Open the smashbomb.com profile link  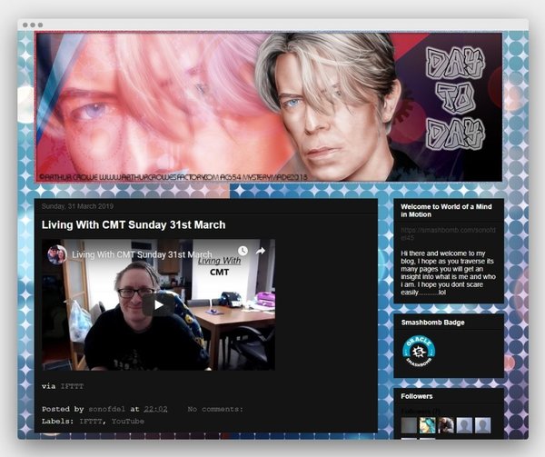pyautogui.click(x=448, y=233)
